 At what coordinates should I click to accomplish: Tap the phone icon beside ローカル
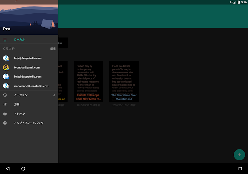tap(5, 40)
